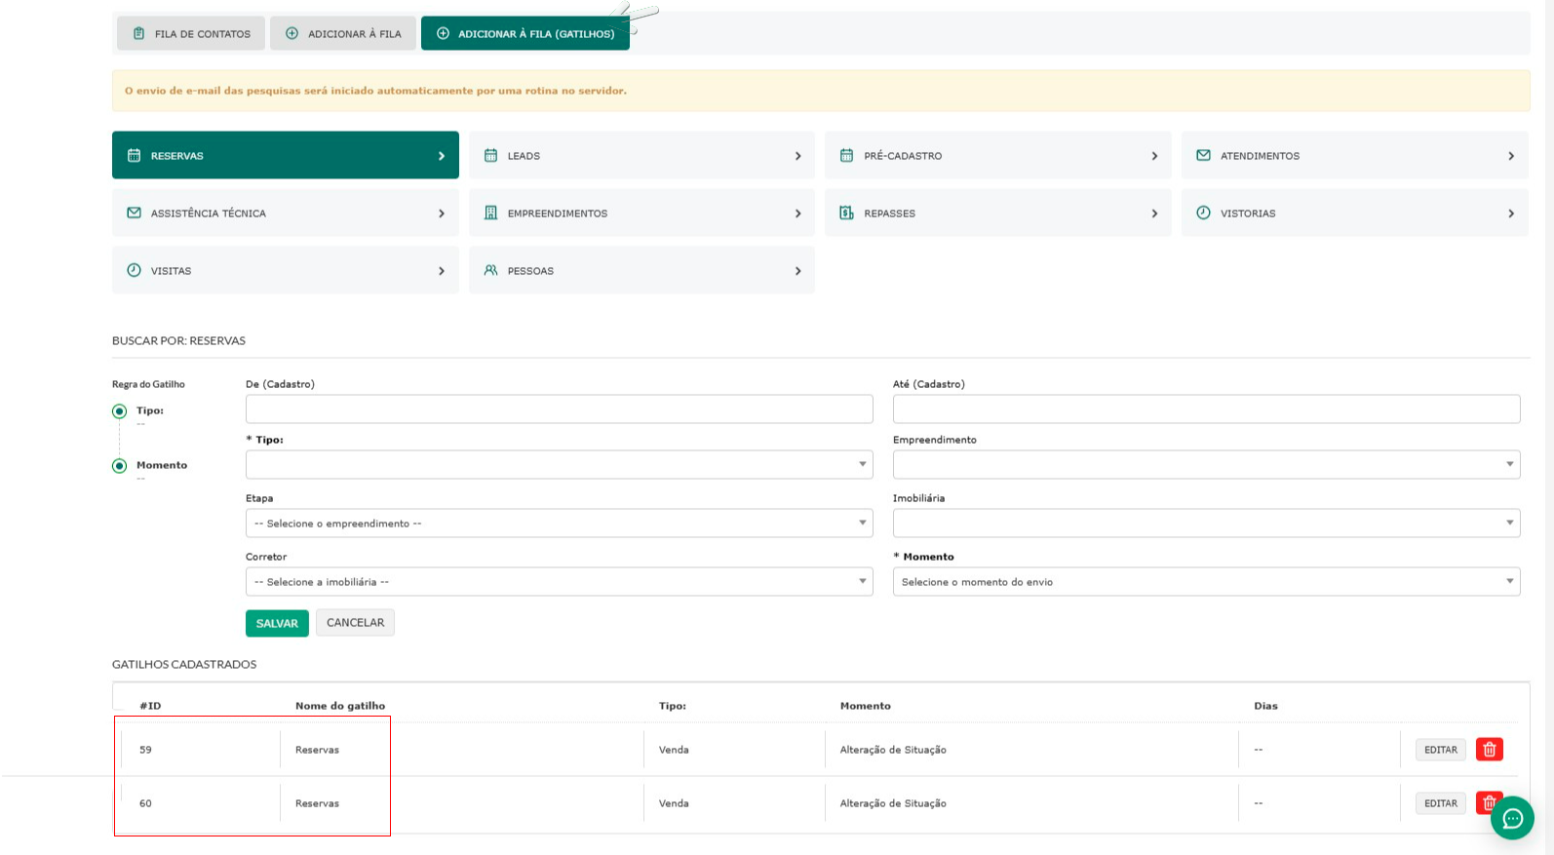Click the Assistência Técnica envelope icon
This screenshot has width=1554, height=855.
(135, 213)
